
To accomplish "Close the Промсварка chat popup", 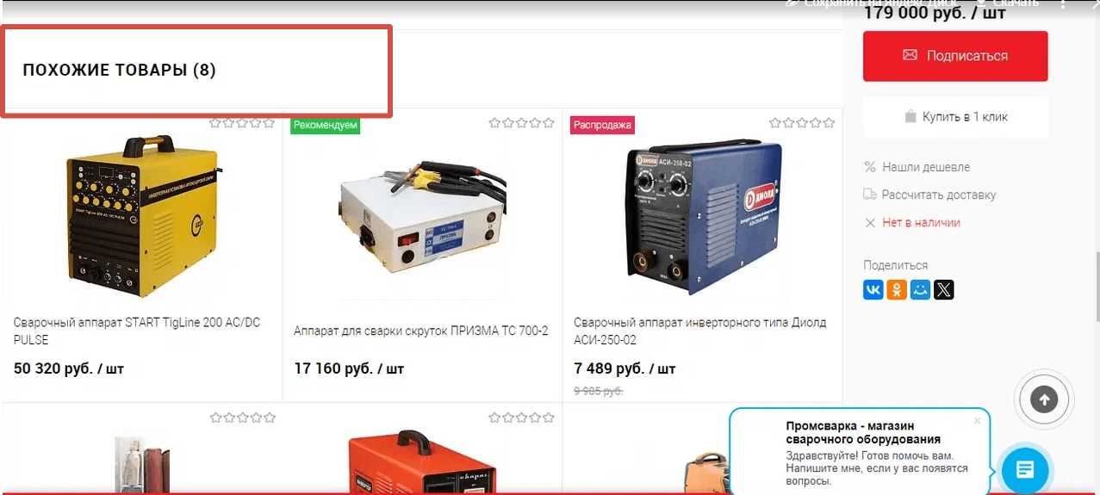I will (977, 421).
